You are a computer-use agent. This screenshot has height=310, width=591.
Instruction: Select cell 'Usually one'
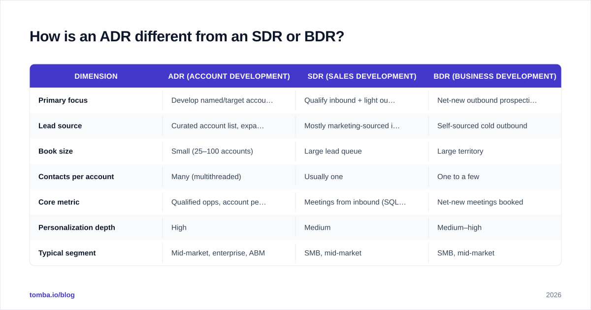362,177
